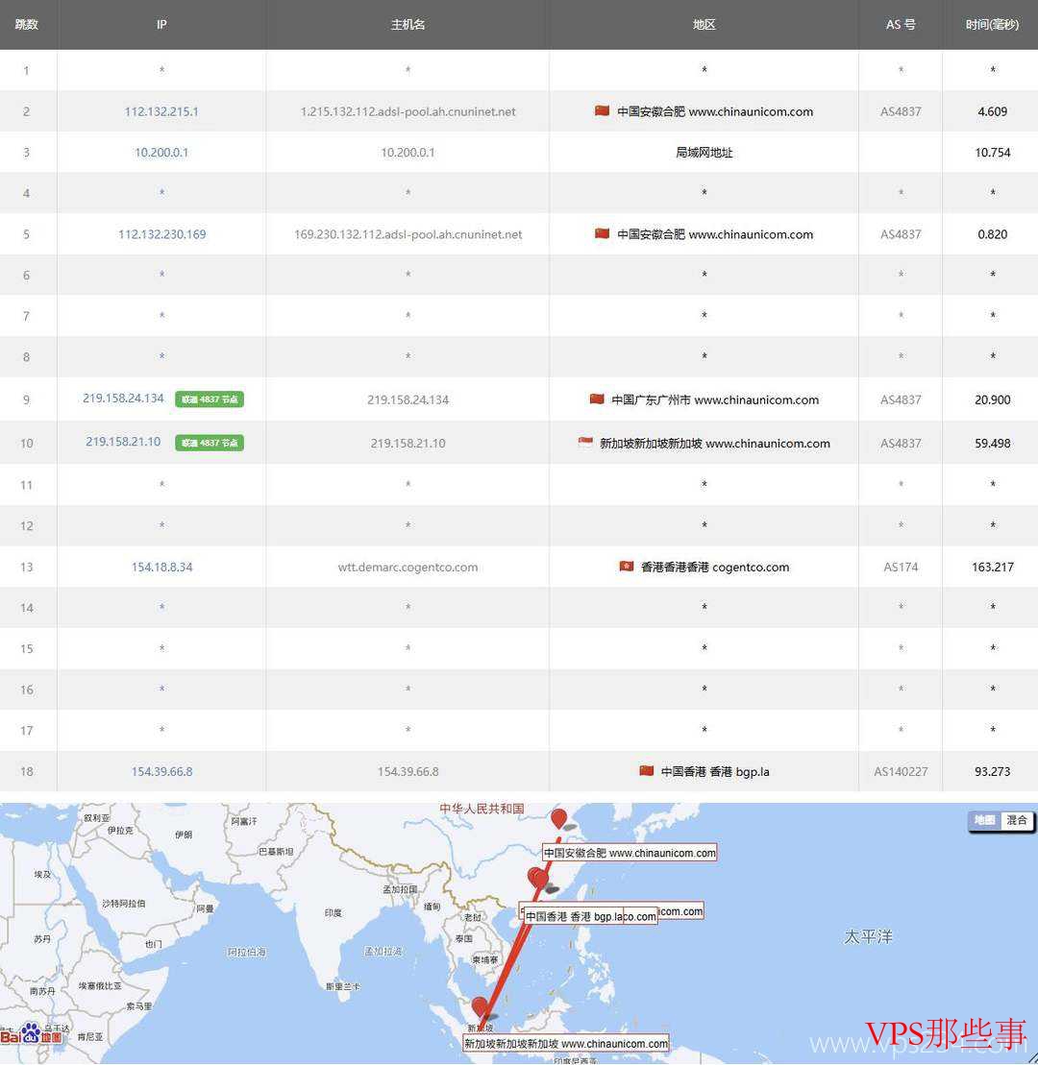Click latency value 59.498
Screen dimensions: 1038x1065
pos(993,444)
